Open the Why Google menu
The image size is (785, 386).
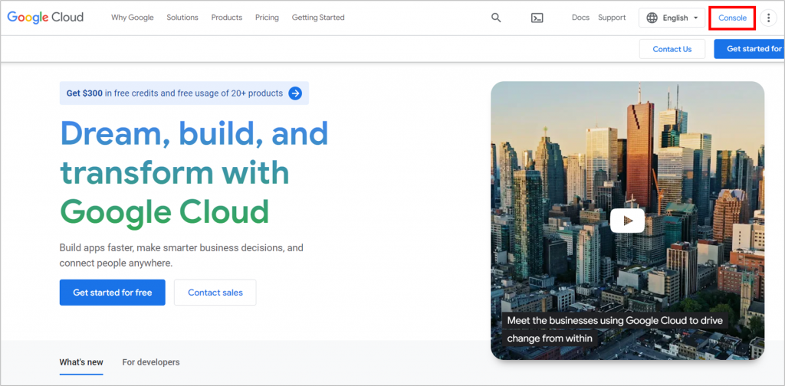pyautogui.click(x=132, y=18)
